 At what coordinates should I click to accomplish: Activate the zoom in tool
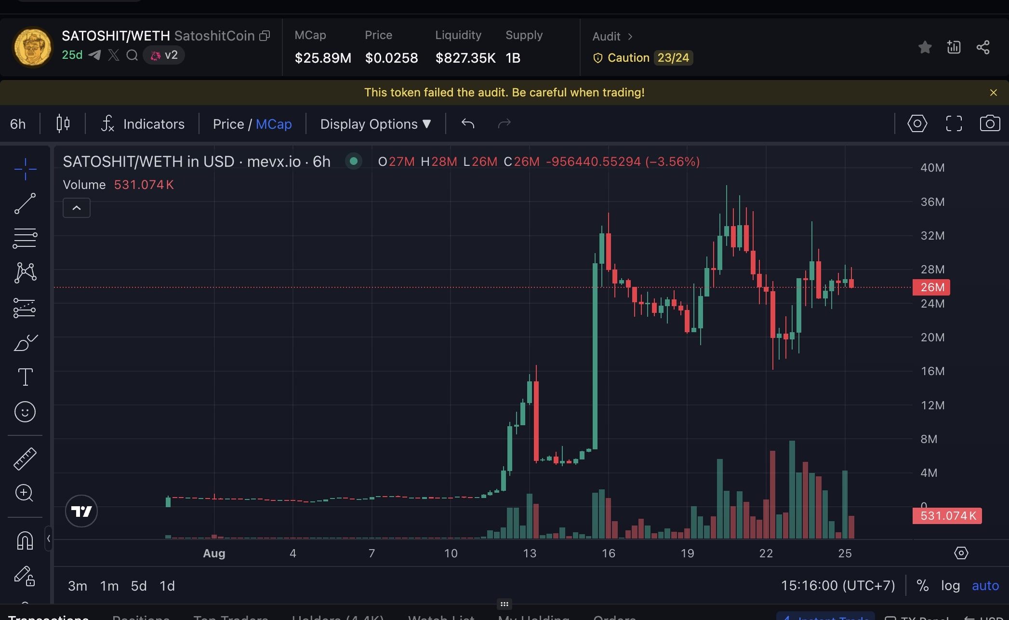(x=25, y=493)
